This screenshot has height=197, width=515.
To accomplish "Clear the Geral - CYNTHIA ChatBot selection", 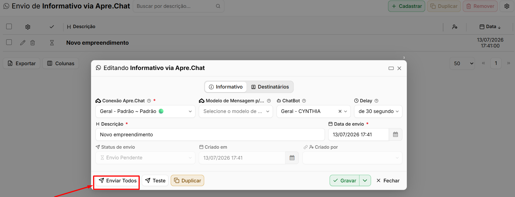I will point(340,111).
